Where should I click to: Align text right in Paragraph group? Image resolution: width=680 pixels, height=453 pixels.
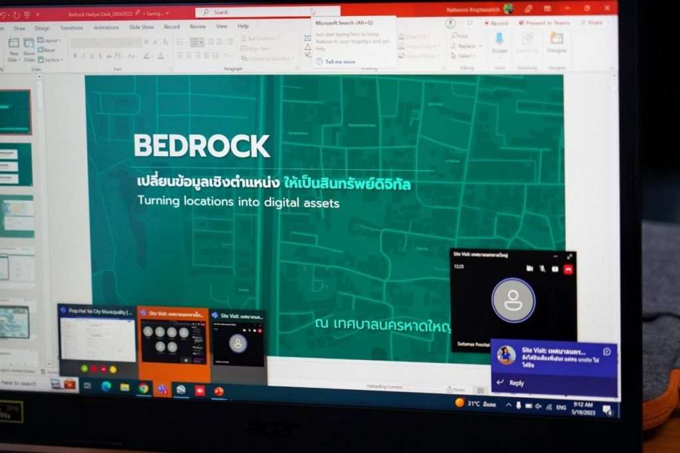(198, 56)
